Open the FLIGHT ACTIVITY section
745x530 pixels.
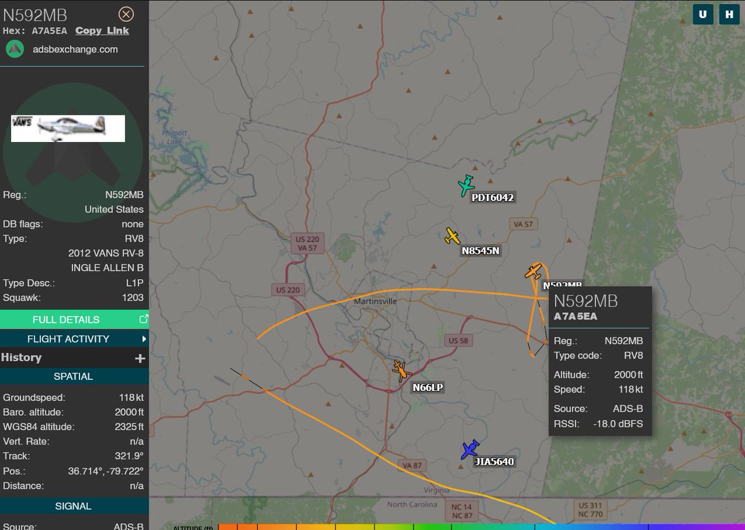tap(68, 339)
